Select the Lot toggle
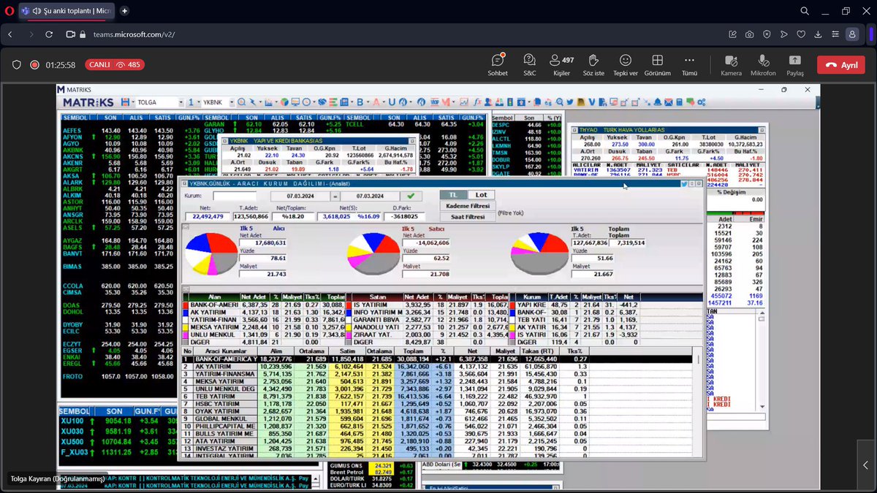This screenshot has width=877, height=493. tap(481, 195)
